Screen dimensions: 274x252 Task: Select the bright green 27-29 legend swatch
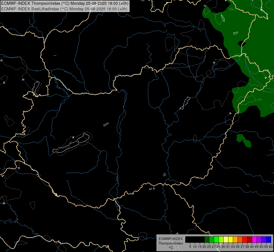(216, 239)
